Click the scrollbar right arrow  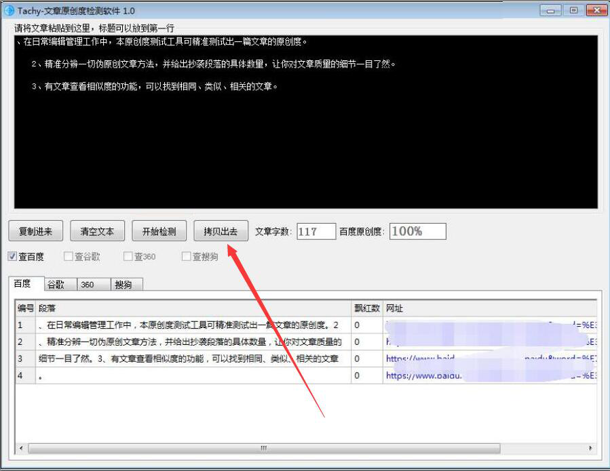point(590,448)
